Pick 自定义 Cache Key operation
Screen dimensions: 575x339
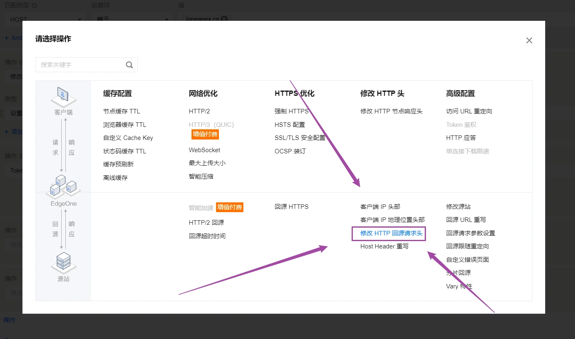click(x=128, y=138)
